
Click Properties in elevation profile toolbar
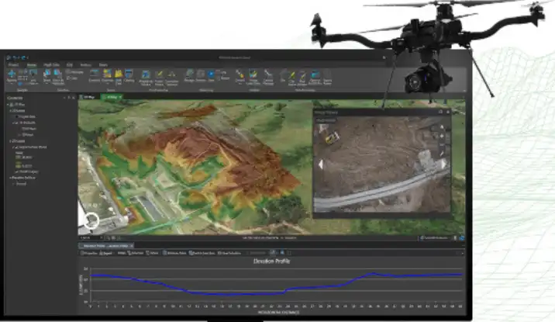(x=89, y=253)
